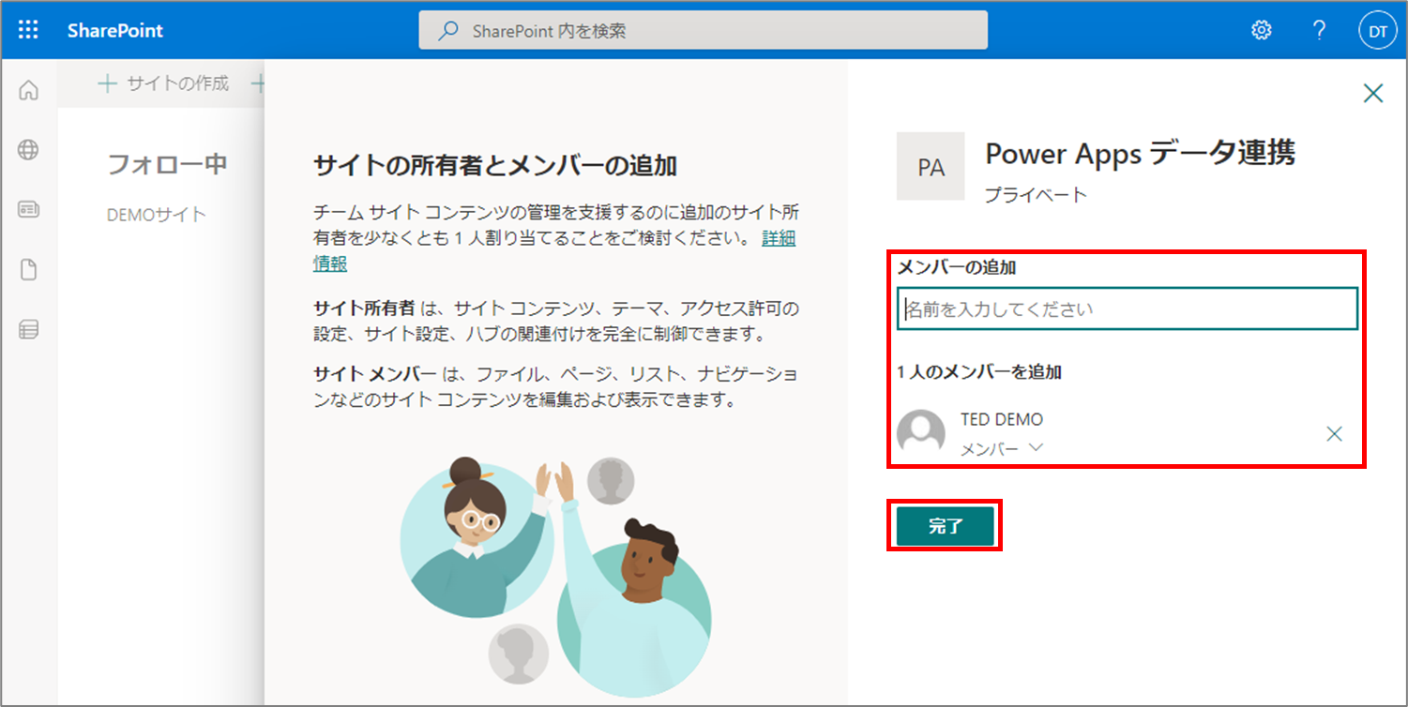Open the News sidebar icon
Viewport: 1408px width, 707px height.
tap(29, 210)
